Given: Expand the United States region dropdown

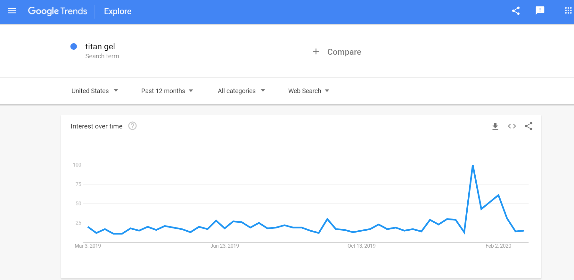Looking at the screenshot, I should (x=95, y=91).
